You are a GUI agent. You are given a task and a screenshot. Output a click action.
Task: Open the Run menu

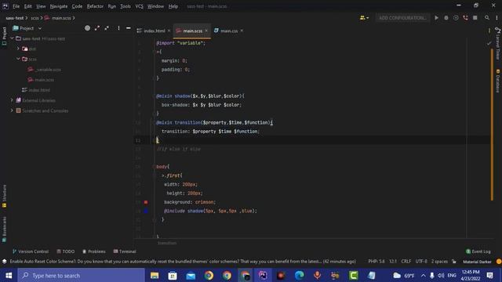(x=111, y=6)
